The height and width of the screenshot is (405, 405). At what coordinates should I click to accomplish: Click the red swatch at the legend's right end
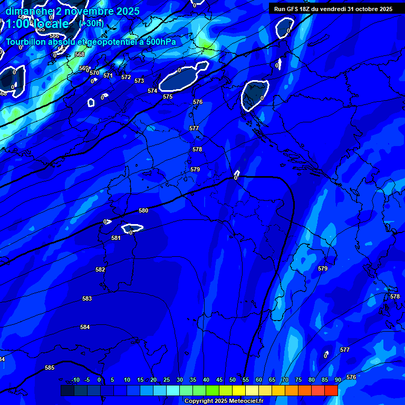click(x=331, y=390)
